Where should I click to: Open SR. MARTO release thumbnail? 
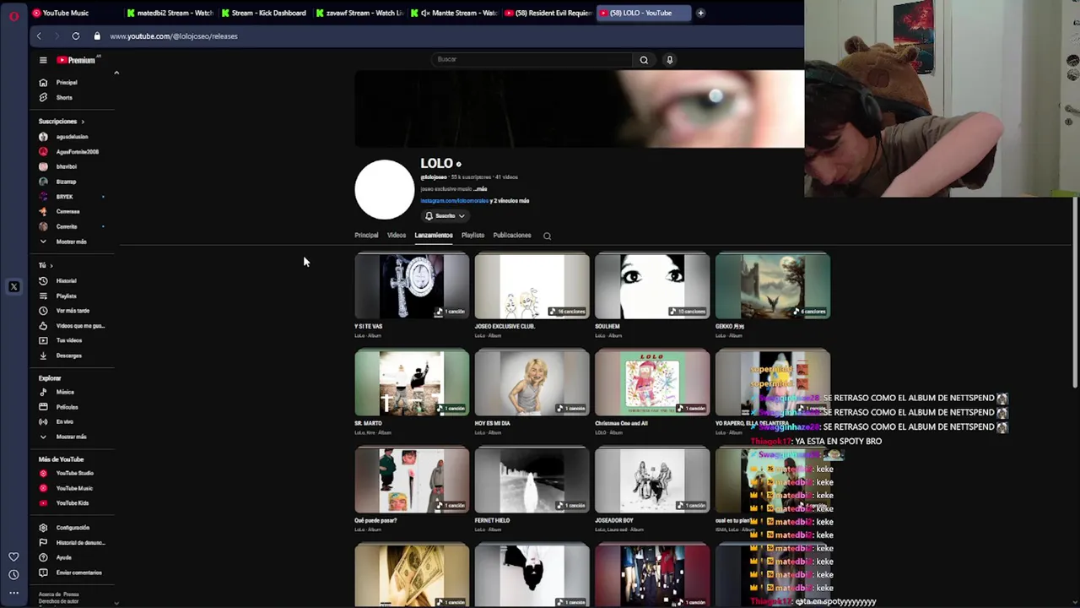click(x=412, y=383)
